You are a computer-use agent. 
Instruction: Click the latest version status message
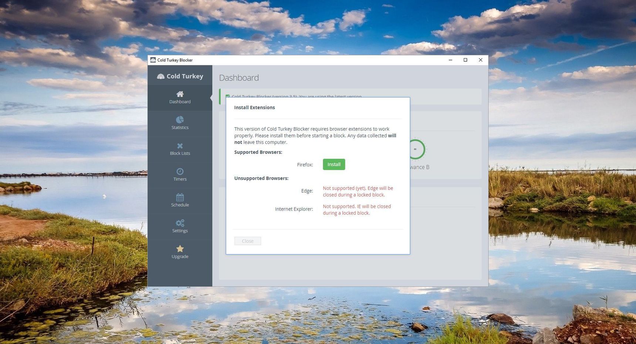(x=297, y=96)
